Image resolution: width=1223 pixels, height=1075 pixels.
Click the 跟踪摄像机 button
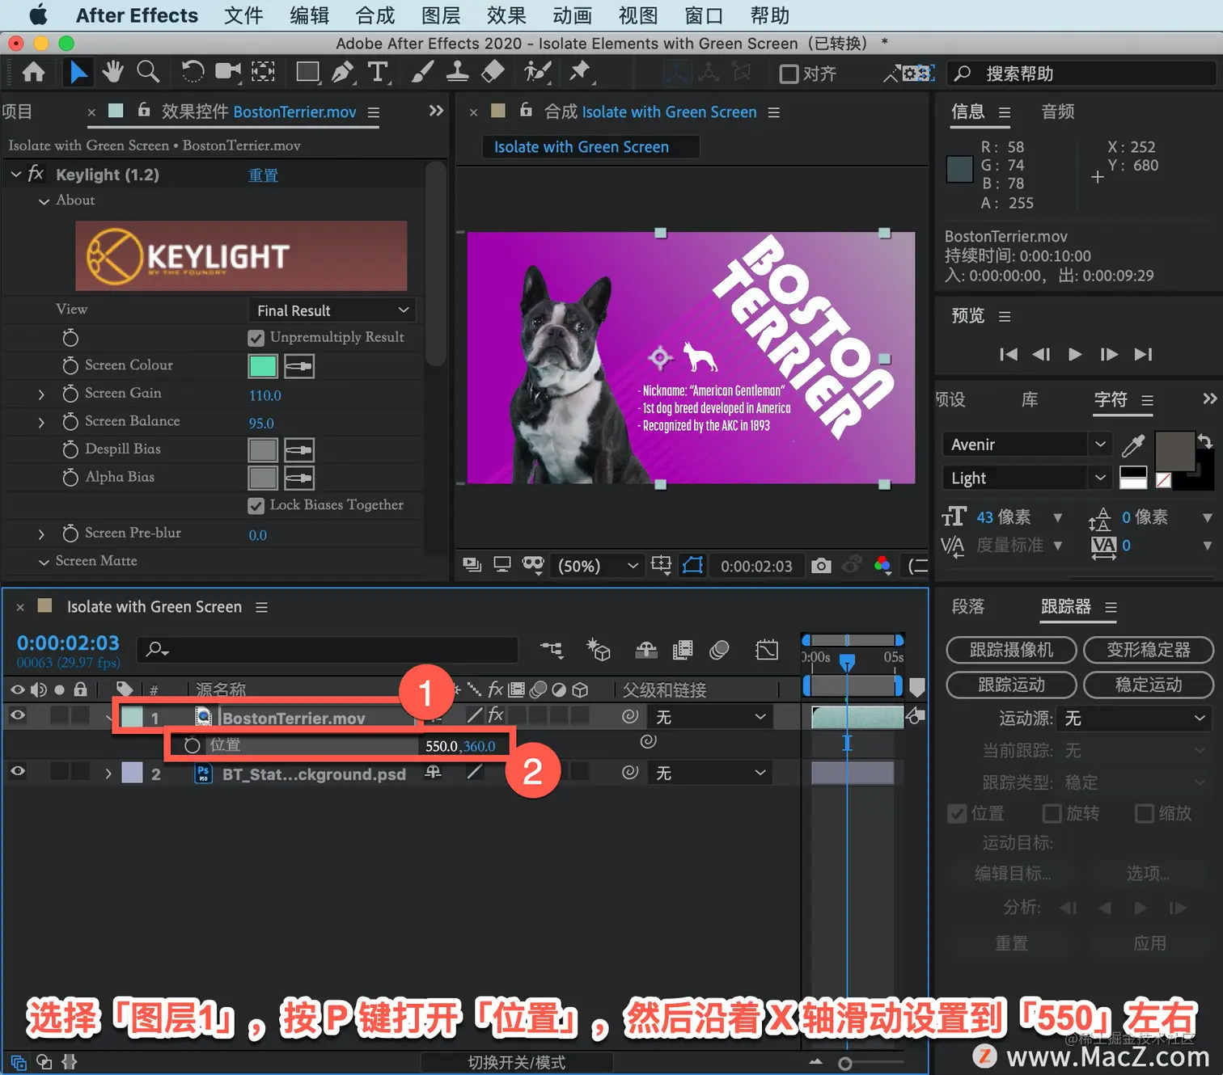[x=1011, y=650]
